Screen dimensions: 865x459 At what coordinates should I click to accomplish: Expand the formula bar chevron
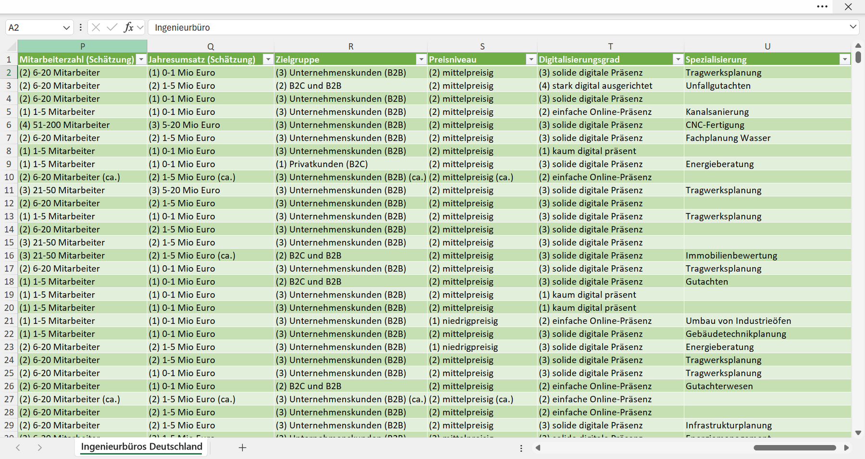[853, 27]
